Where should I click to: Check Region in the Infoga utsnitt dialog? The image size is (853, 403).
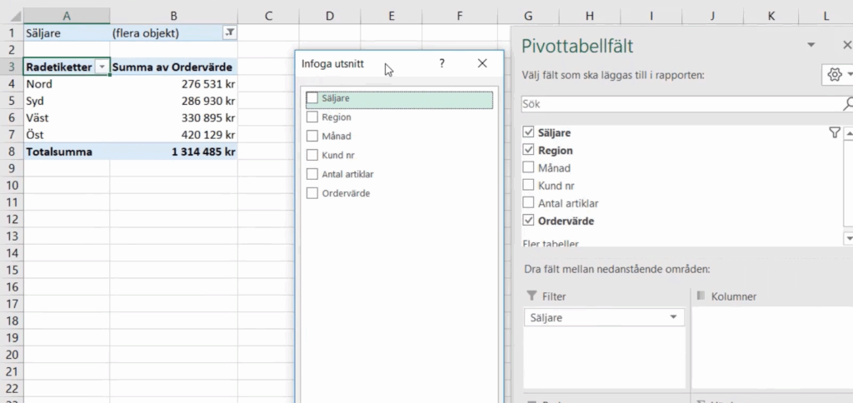pos(312,117)
